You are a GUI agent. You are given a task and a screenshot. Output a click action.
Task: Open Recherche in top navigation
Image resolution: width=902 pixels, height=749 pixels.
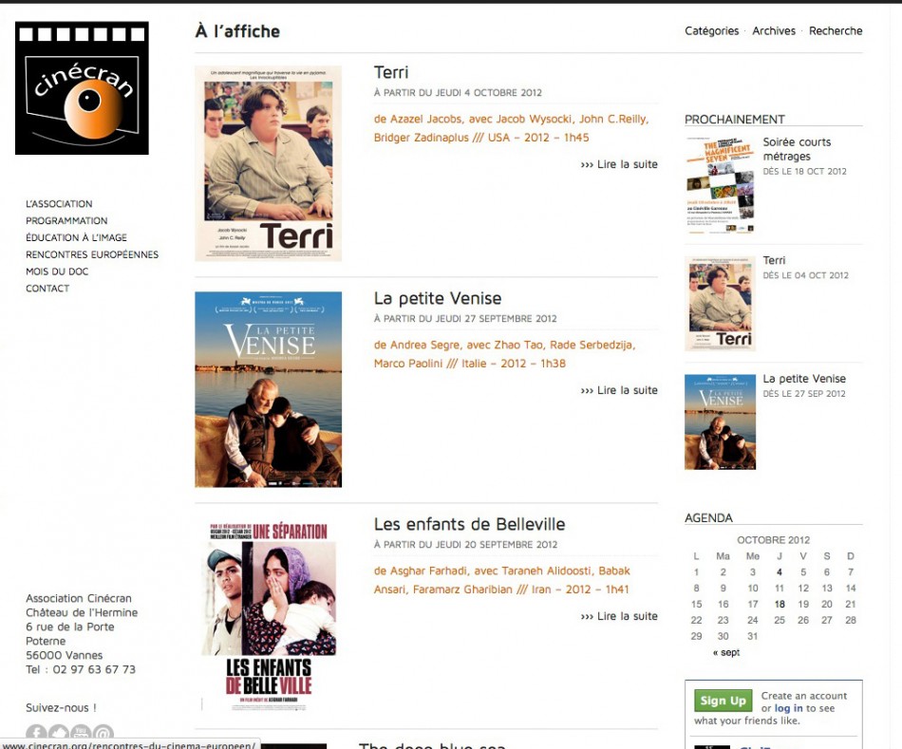[836, 31]
